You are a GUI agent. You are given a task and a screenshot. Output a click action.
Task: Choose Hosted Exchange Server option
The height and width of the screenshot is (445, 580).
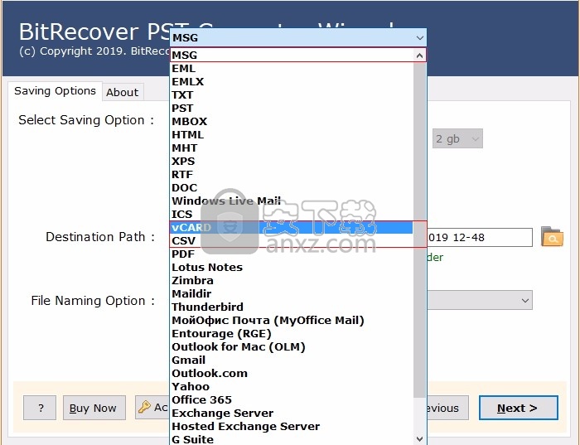pyautogui.click(x=292, y=427)
